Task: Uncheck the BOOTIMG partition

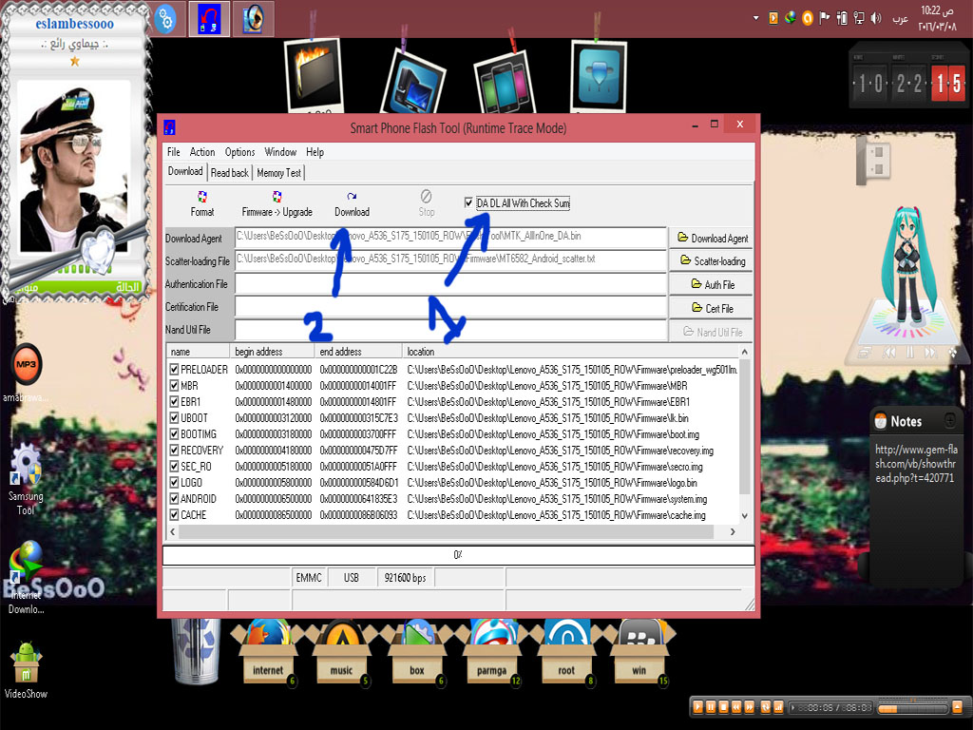Action: (x=175, y=433)
